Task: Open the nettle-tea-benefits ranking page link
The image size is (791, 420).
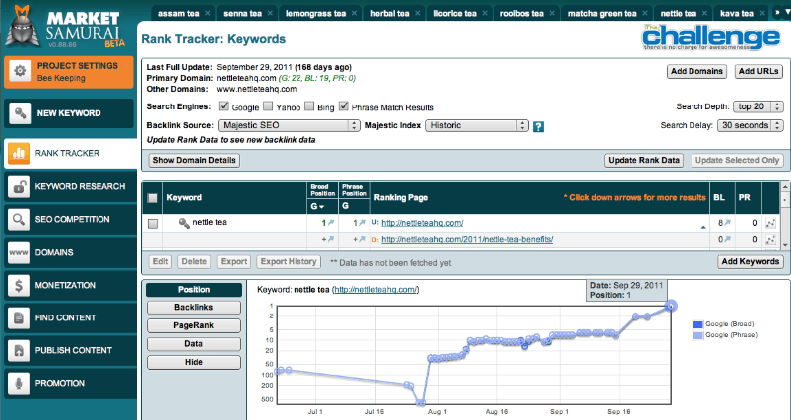Action: pyautogui.click(x=467, y=240)
